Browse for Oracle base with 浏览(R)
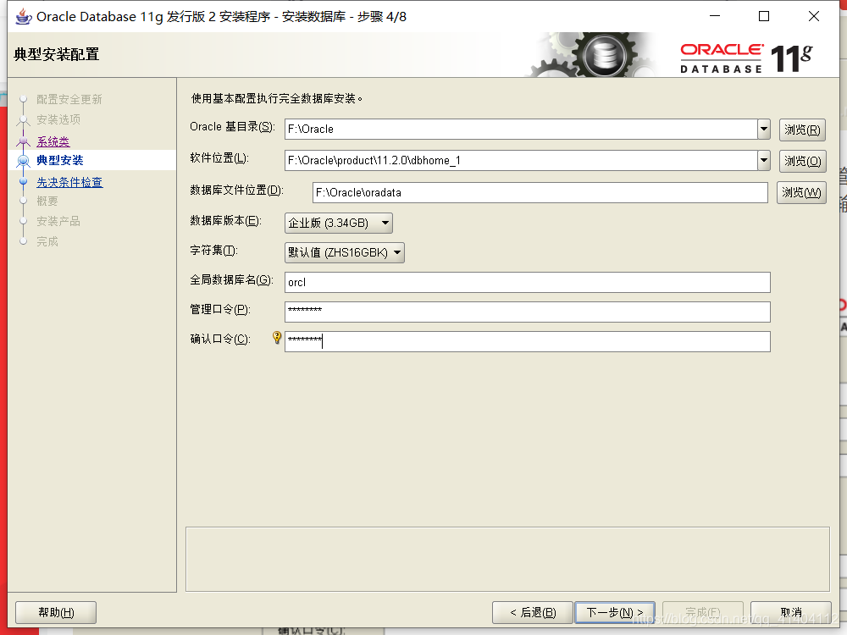This screenshot has width=847, height=635. (802, 130)
